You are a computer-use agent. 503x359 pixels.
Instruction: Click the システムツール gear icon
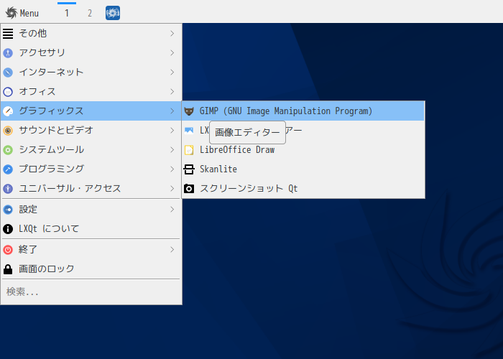tap(8, 149)
